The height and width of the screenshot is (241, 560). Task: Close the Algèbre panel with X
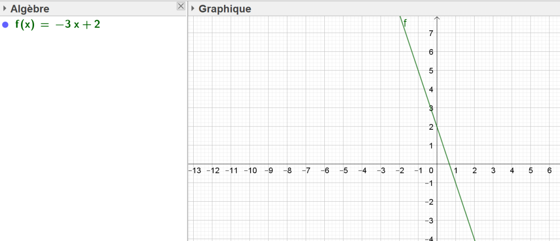[x=181, y=6]
